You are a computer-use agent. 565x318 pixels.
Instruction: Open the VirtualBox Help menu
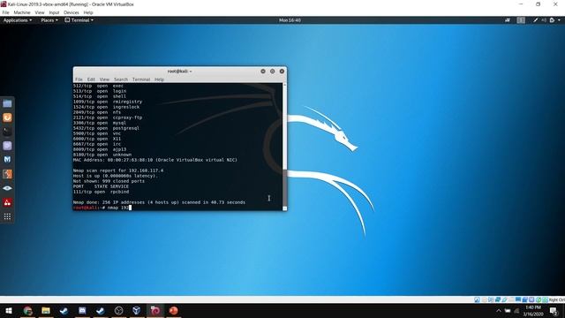pos(88,12)
